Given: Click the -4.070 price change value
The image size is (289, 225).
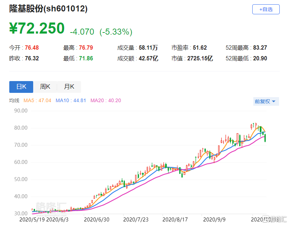Looking at the screenshot, I should tap(82, 32).
